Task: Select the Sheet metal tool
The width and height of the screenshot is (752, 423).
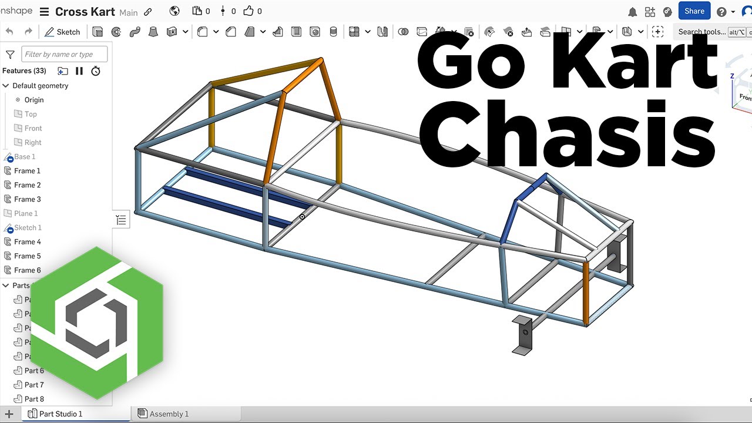Action: pos(627,32)
